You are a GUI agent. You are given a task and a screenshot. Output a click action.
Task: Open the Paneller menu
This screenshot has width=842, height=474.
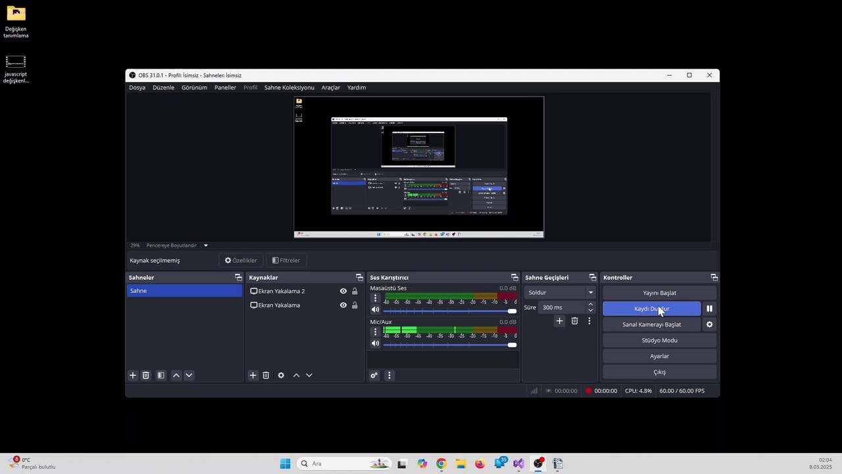[x=225, y=88]
